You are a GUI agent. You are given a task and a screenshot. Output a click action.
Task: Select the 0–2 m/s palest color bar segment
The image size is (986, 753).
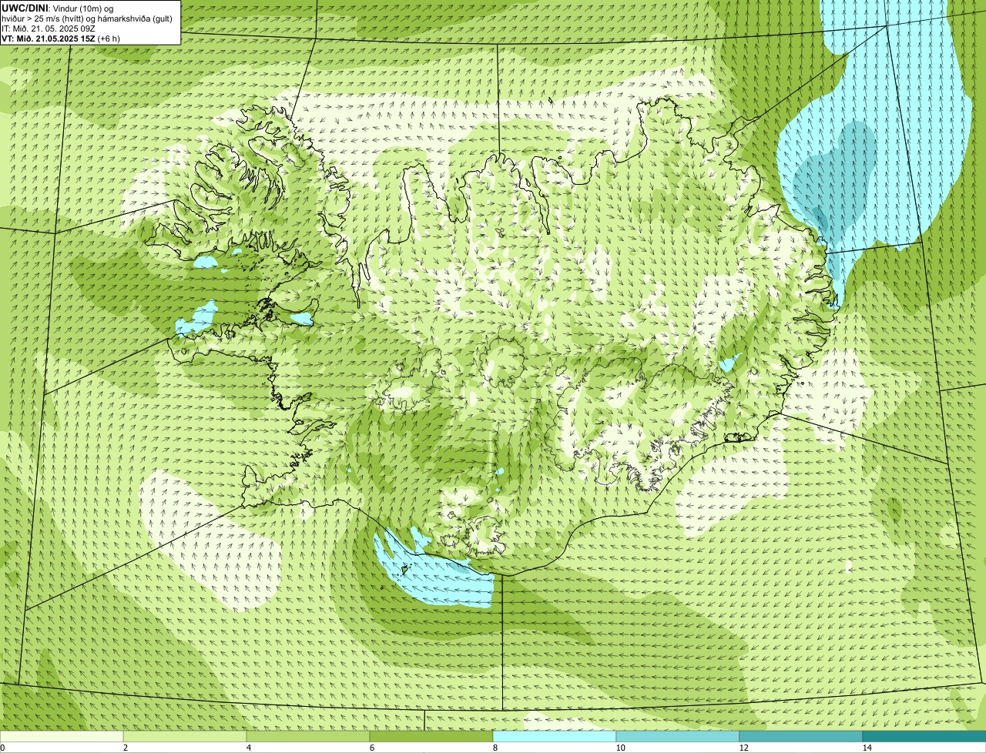62,736
